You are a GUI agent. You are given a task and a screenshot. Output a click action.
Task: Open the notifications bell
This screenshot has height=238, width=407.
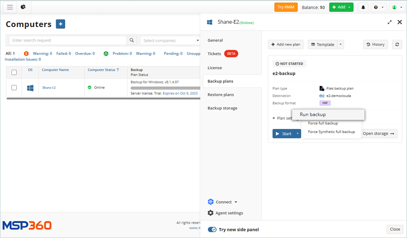(363, 7)
